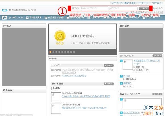
Task: Open プリントサービス in the navigation bar
Action: [130, 18]
